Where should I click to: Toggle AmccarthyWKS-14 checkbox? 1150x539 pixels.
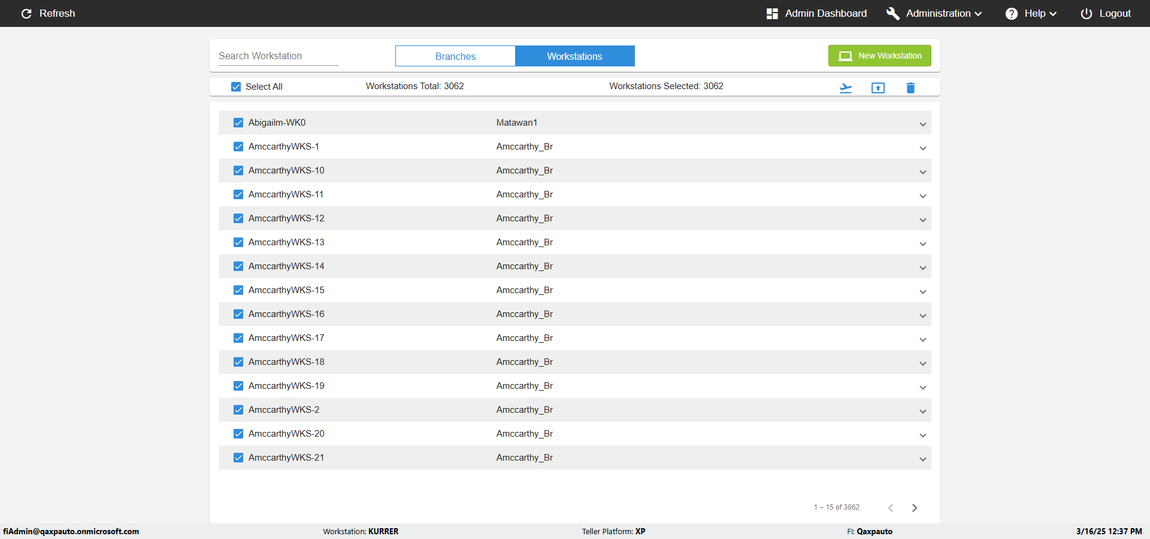(238, 266)
